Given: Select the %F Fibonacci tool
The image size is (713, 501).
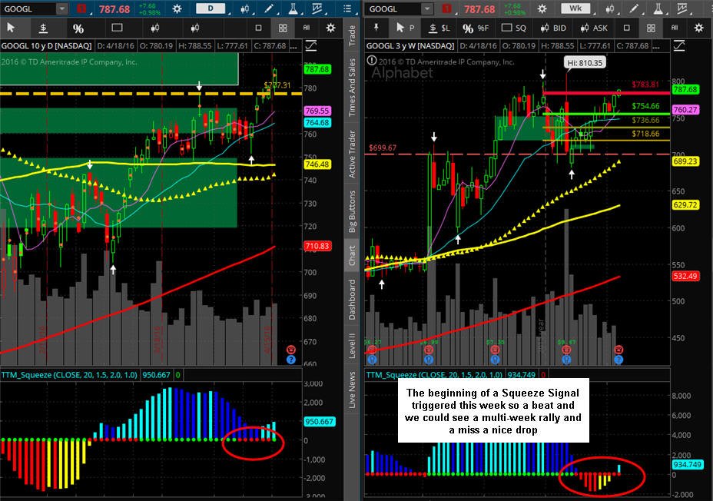Looking at the screenshot, I should point(476,28).
